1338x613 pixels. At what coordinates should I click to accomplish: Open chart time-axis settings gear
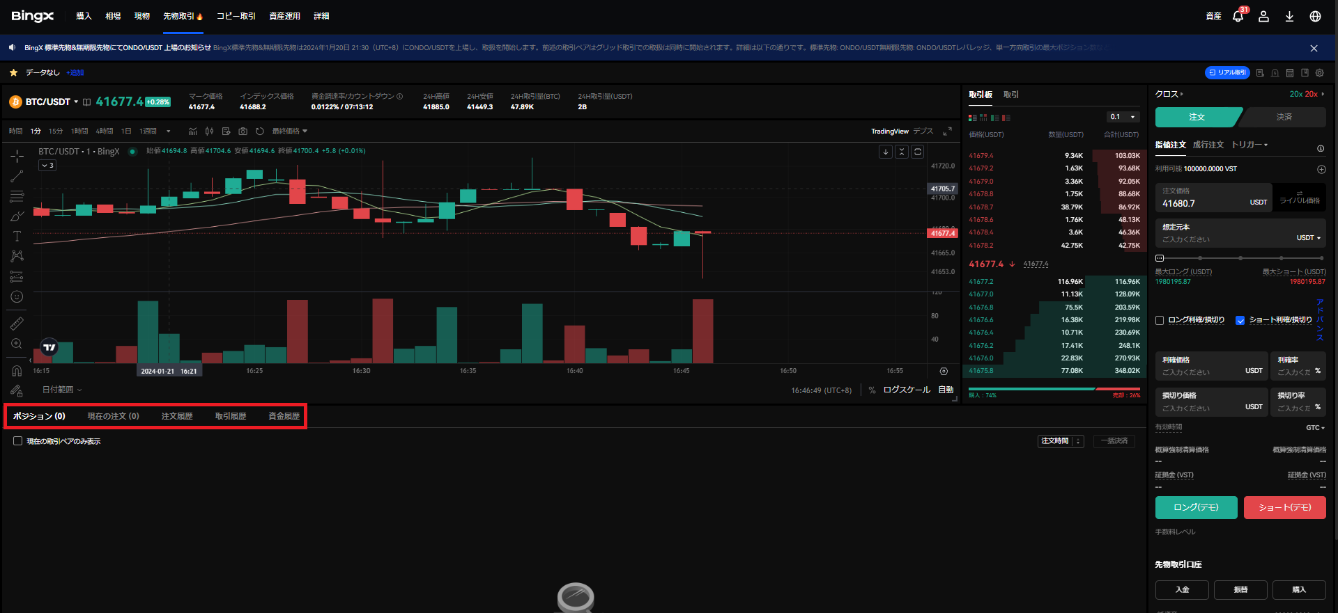point(944,371)
